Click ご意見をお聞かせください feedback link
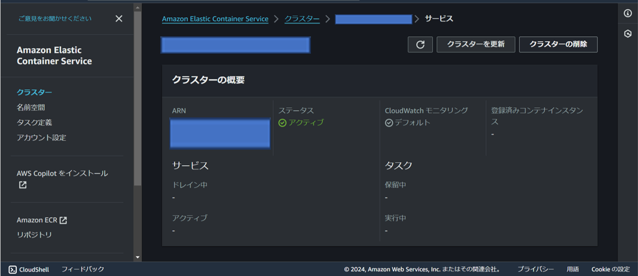Screen dimensions: 638x276 55,18
